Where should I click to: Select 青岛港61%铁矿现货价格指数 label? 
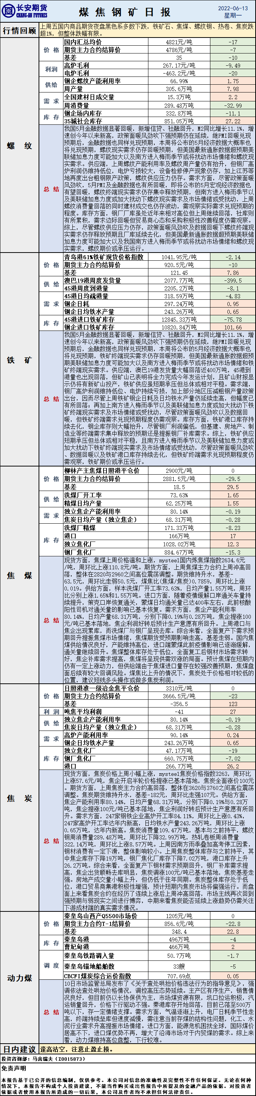(x=104, y=257)
